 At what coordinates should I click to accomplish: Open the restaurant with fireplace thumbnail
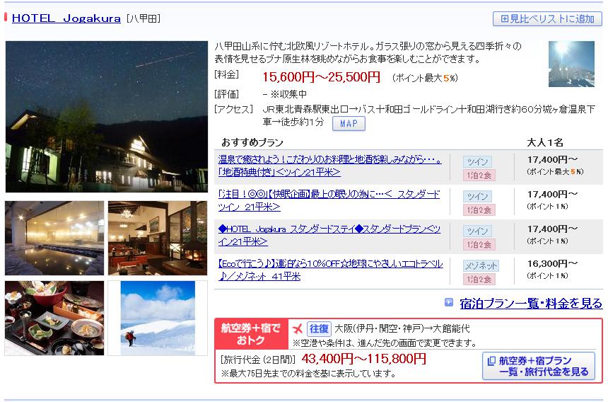[158, 238]
